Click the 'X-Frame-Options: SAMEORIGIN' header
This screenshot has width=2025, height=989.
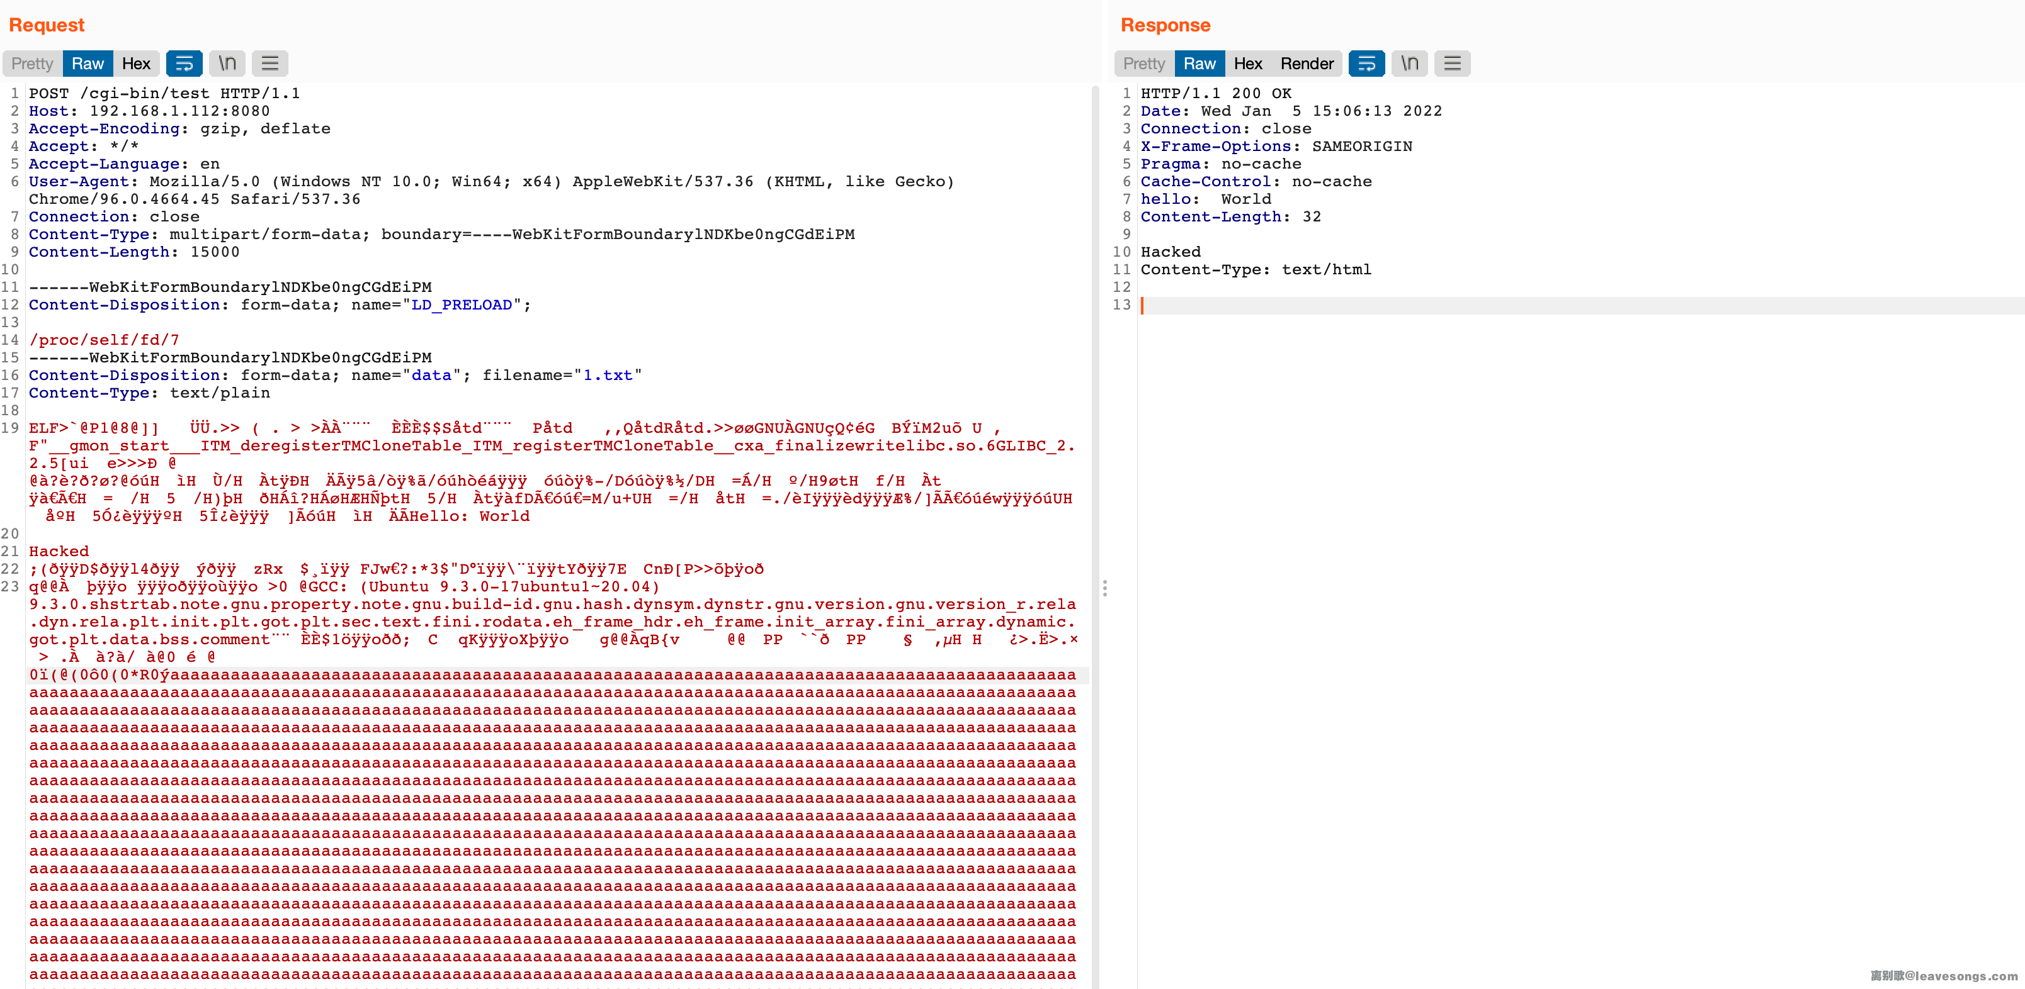point(1276,146)
